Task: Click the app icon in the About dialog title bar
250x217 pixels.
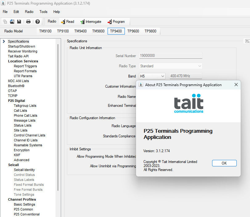Action: coord(141,85)
